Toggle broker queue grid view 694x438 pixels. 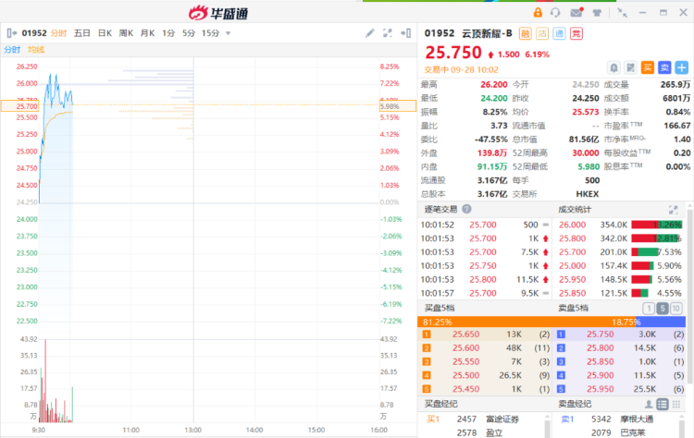(x=678, y=404)
